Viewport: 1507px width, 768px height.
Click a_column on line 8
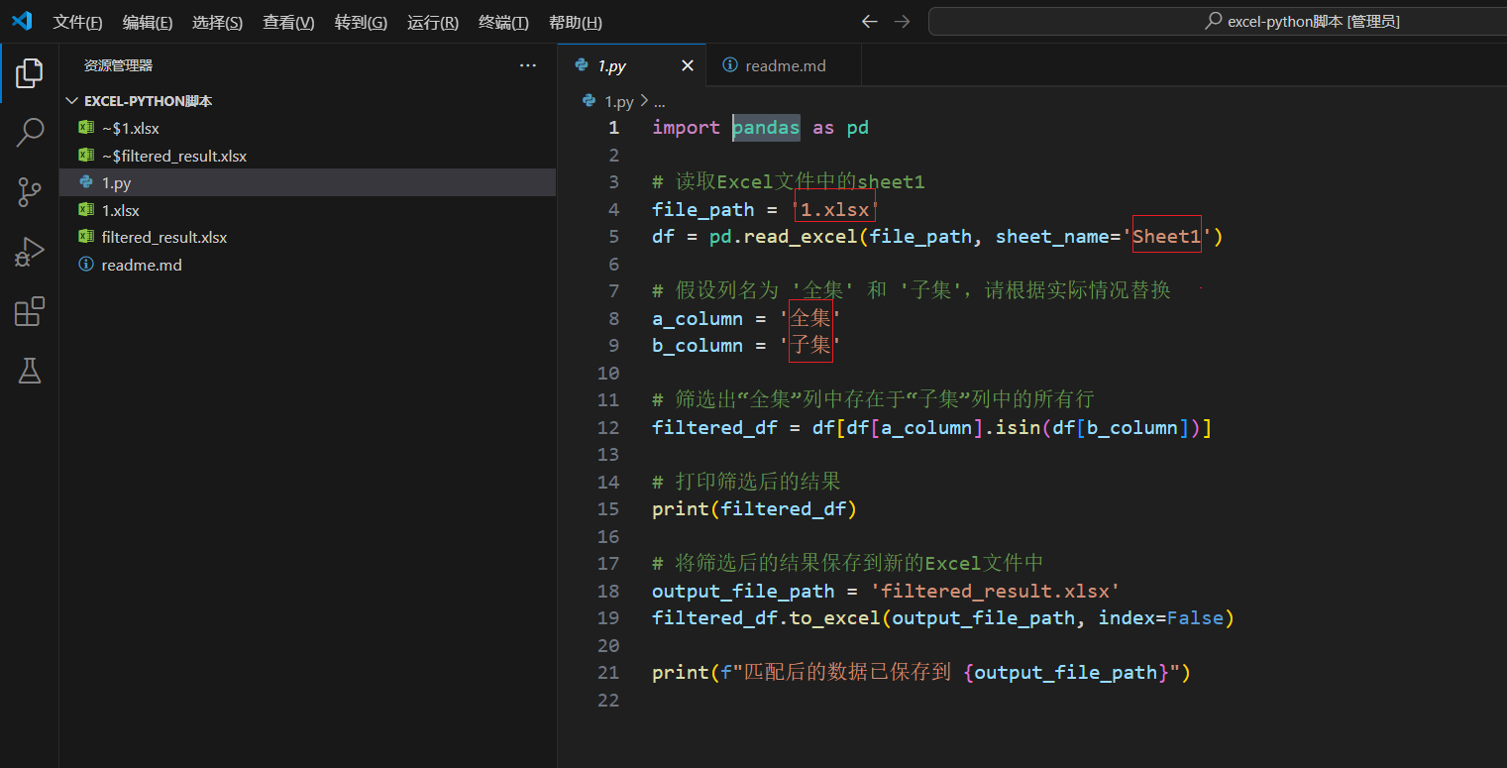click(698, 318)
